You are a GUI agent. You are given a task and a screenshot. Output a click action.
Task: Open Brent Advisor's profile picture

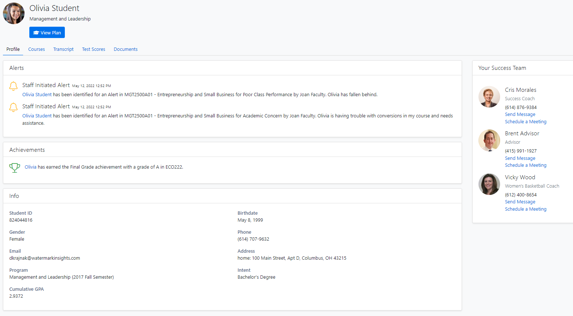click(x=489, y=140)
